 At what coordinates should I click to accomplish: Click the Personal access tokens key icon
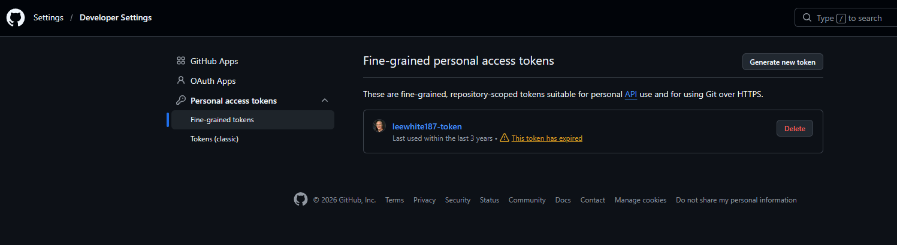180,101
